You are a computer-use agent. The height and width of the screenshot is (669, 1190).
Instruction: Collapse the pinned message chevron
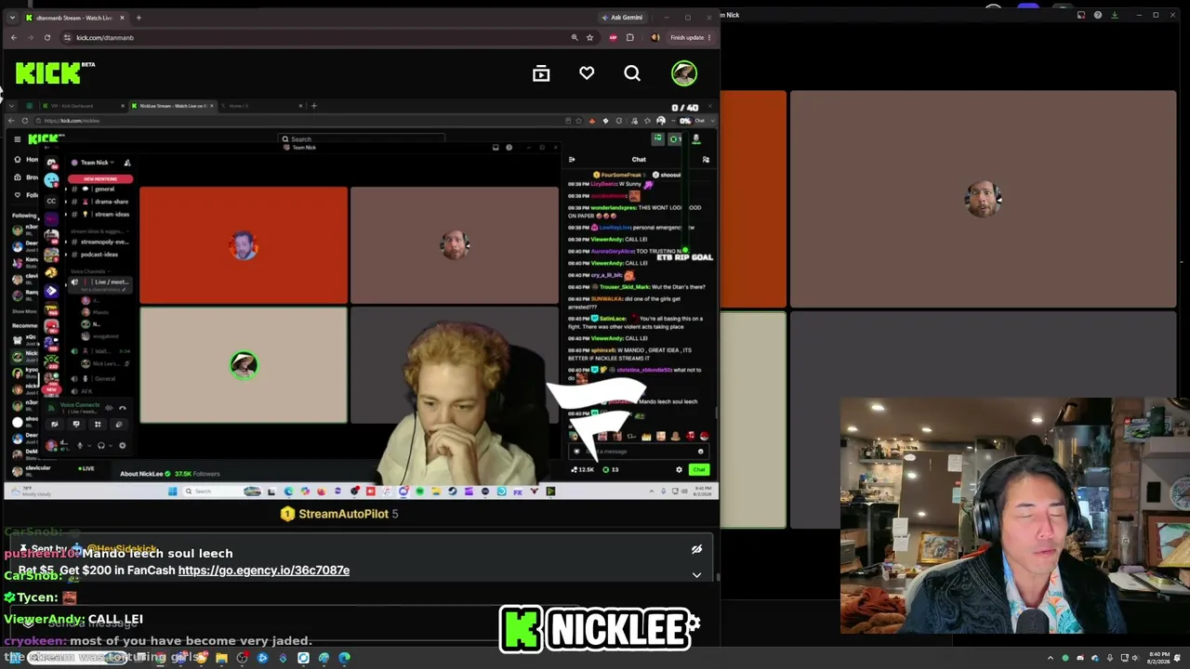pyautogui.click(x=696, y=575)
